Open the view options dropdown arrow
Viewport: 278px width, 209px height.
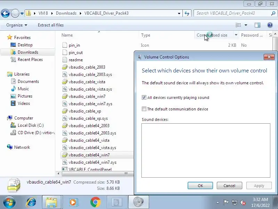[246, 25]
